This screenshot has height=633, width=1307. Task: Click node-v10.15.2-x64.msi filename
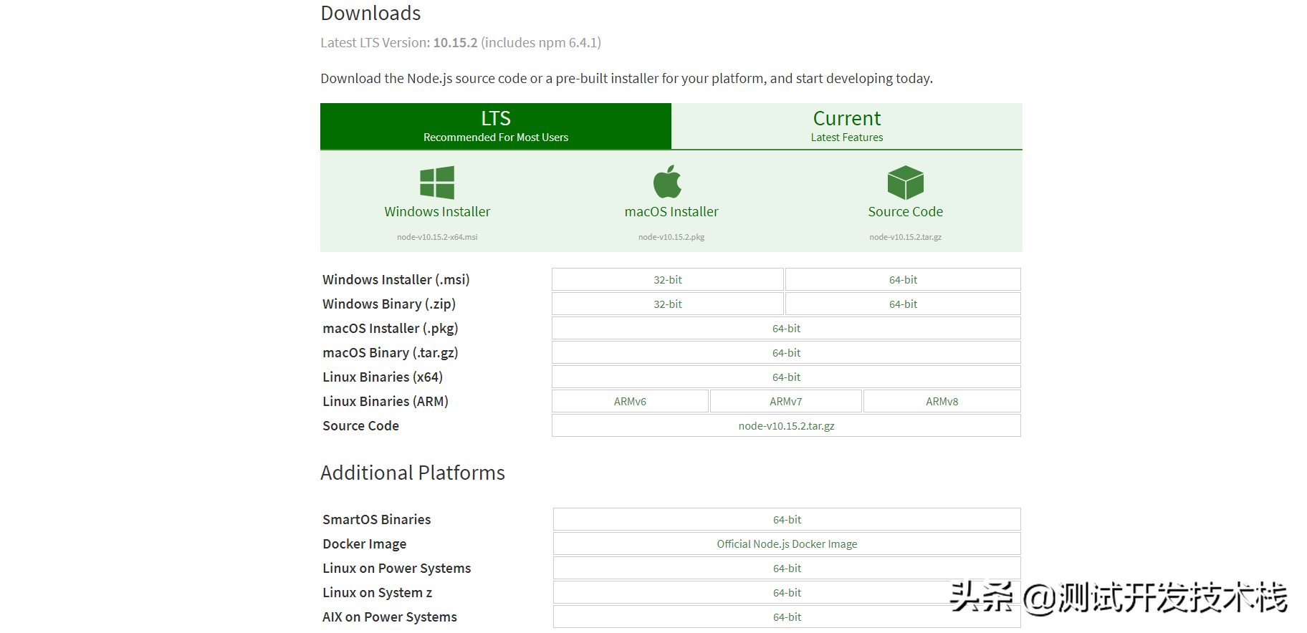pos(437,237)
